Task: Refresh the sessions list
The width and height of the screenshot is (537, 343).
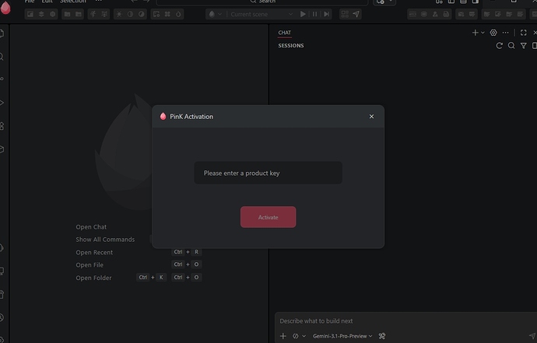Action: click(500, 46)
